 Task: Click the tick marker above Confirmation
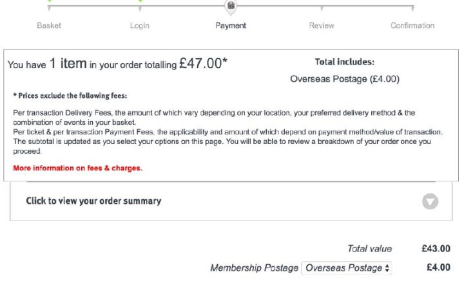click(412, 7)
